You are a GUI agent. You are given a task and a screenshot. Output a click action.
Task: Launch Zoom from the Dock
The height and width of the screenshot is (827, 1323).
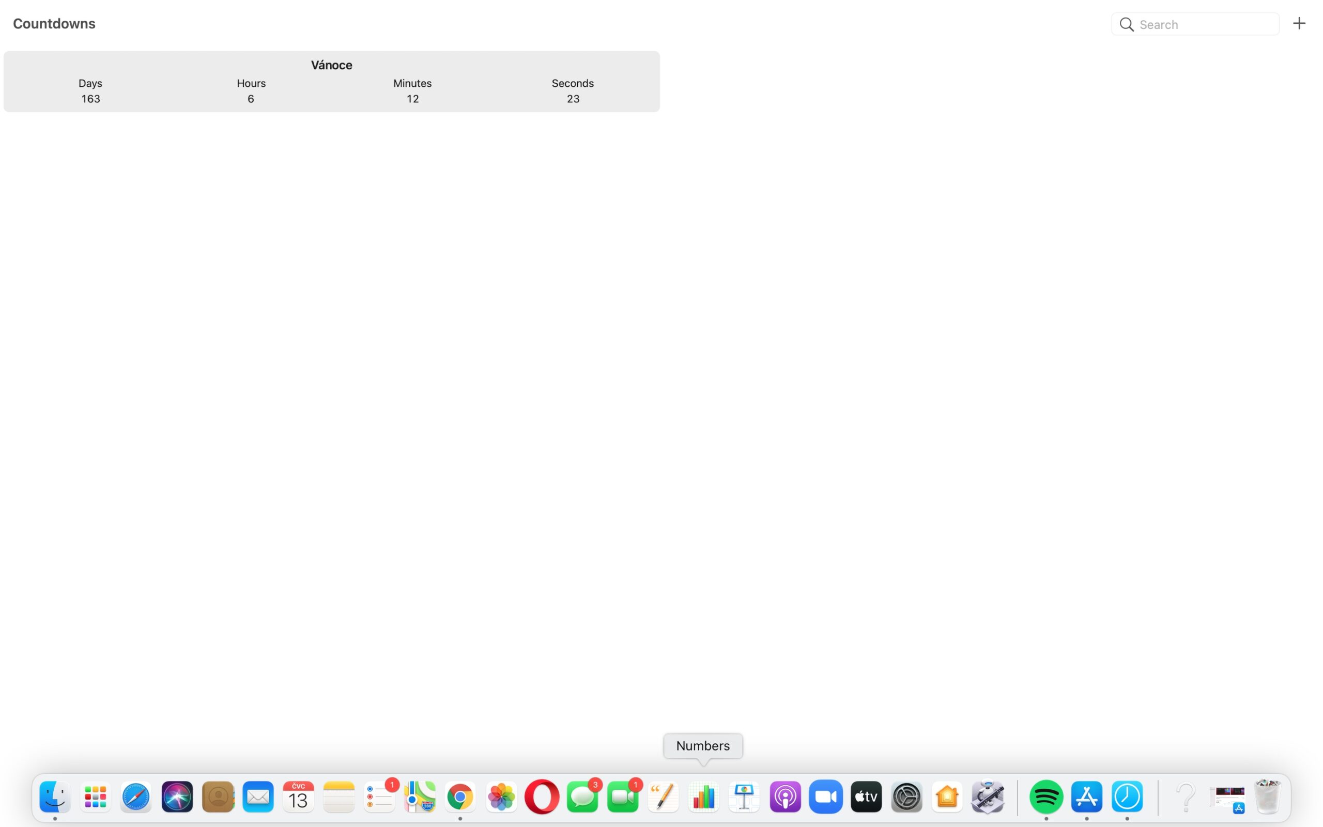825,797
